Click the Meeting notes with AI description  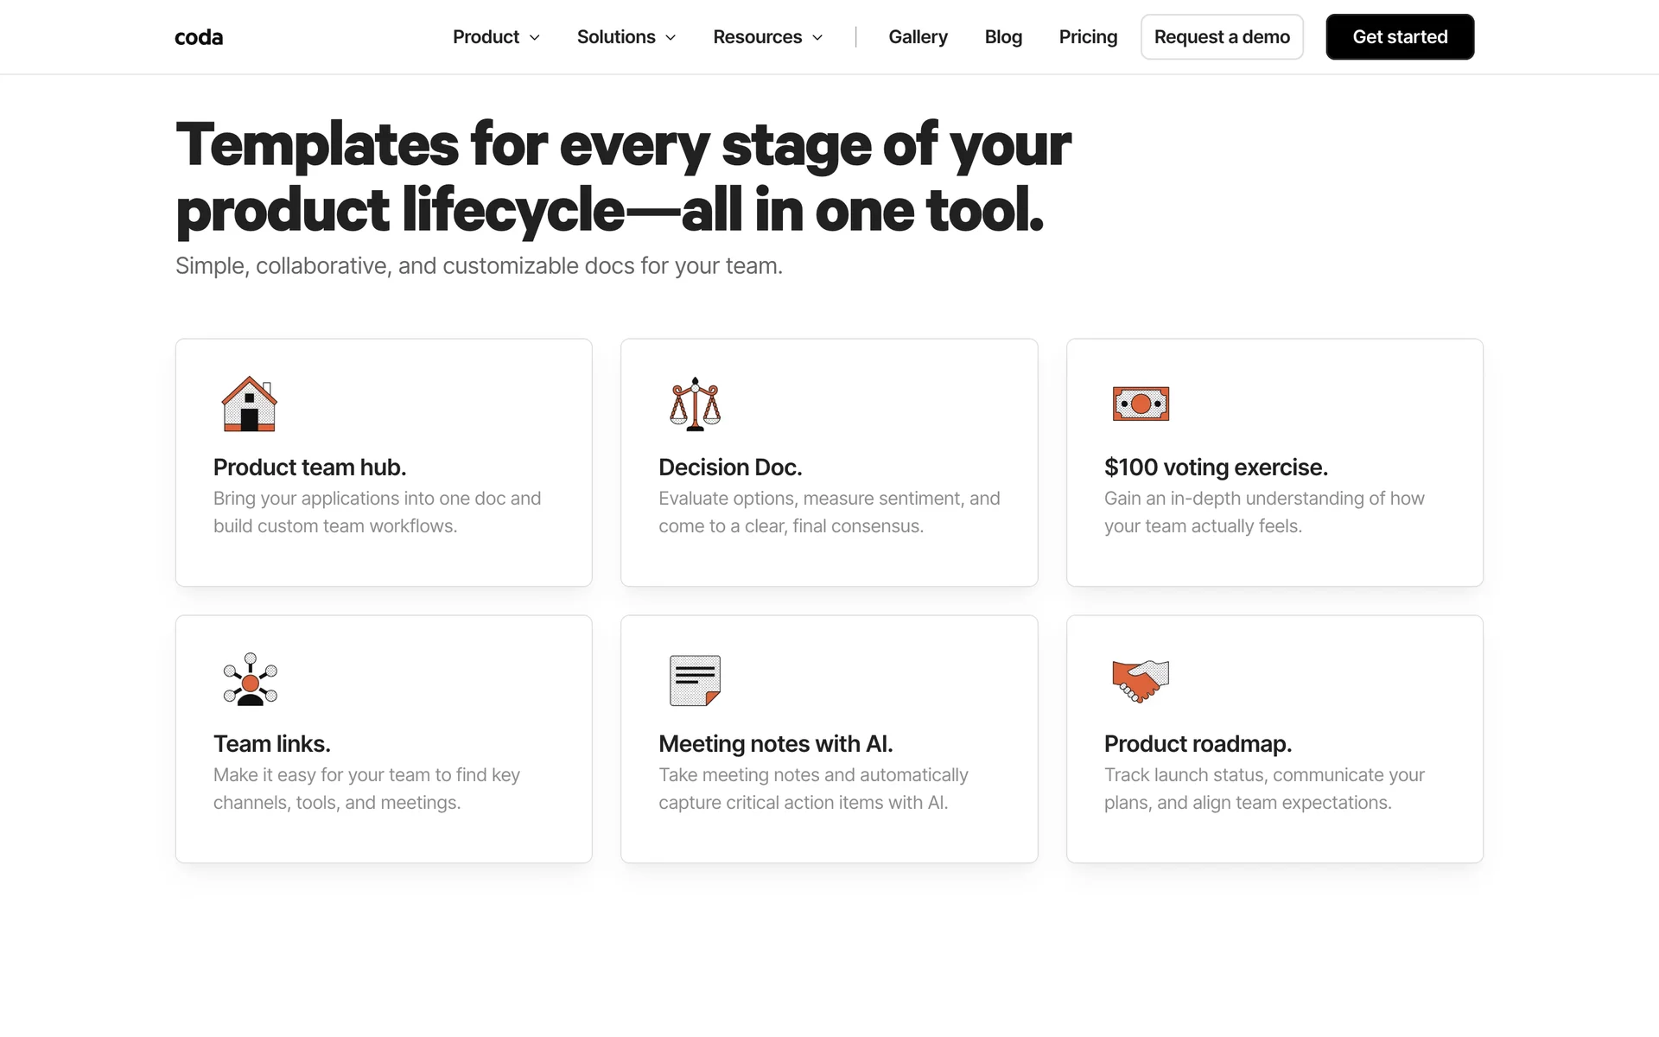[812, 789]
